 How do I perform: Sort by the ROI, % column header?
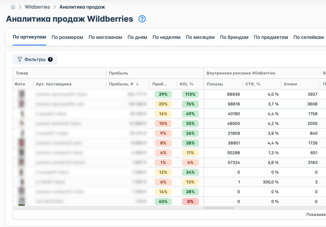(x=186, y=84)
